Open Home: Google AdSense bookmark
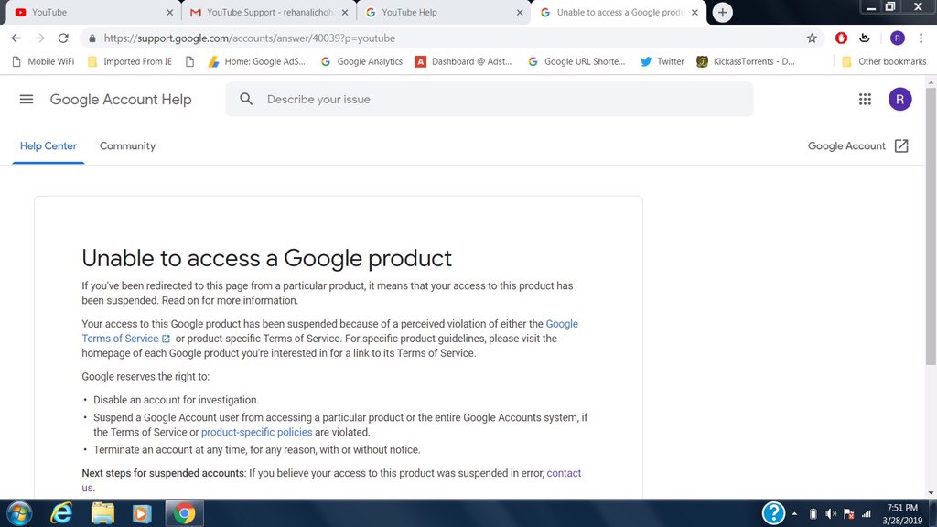 (256, 61)
